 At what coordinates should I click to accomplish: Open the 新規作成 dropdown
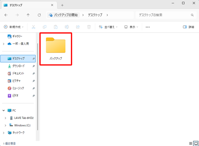[14, 27]
